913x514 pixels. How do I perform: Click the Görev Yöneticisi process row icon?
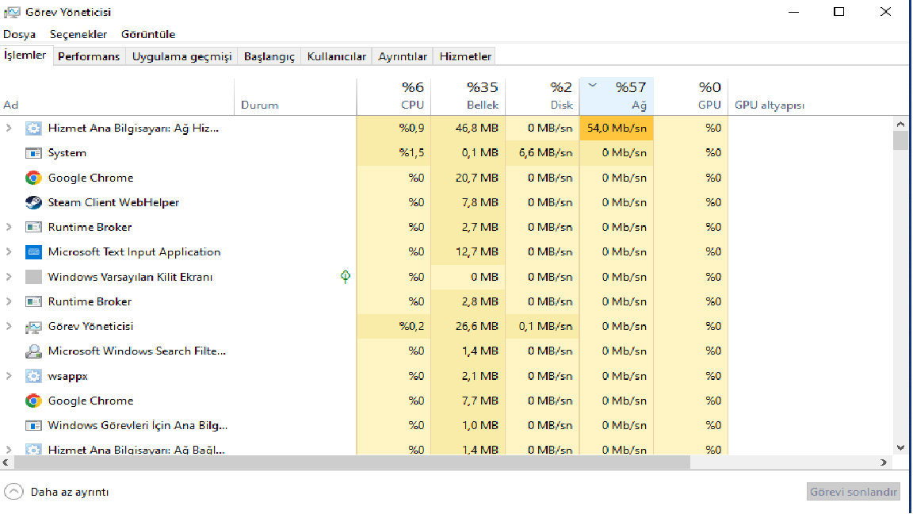click(x=33, y=327)
